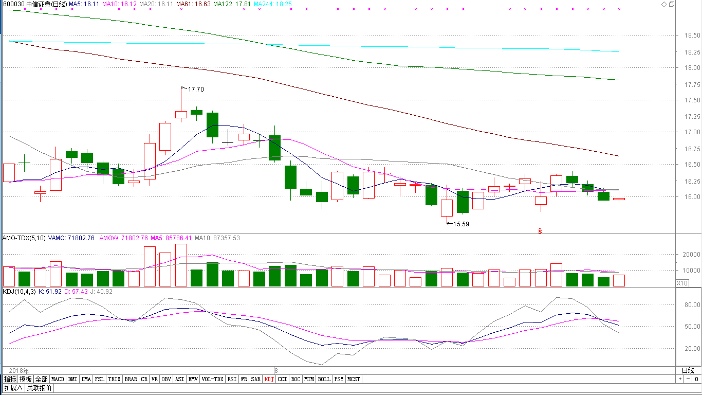The width and height of the screenshot is (702, 395).
Task: Click the 16.00 price axis label
Action: [692, 197]
